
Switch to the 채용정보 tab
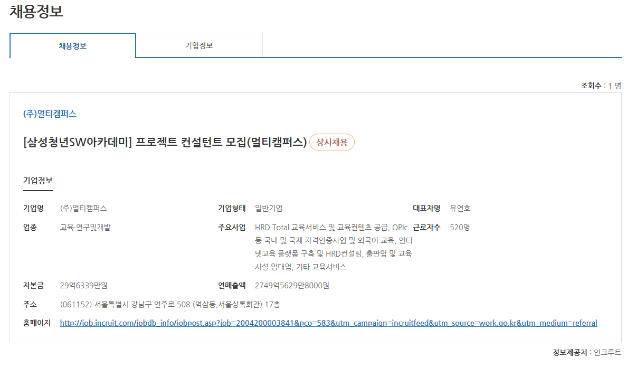point(73,45)
